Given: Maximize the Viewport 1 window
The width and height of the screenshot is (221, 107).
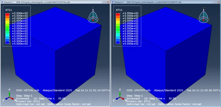Looking at the screenshot, I should (106, 2).
